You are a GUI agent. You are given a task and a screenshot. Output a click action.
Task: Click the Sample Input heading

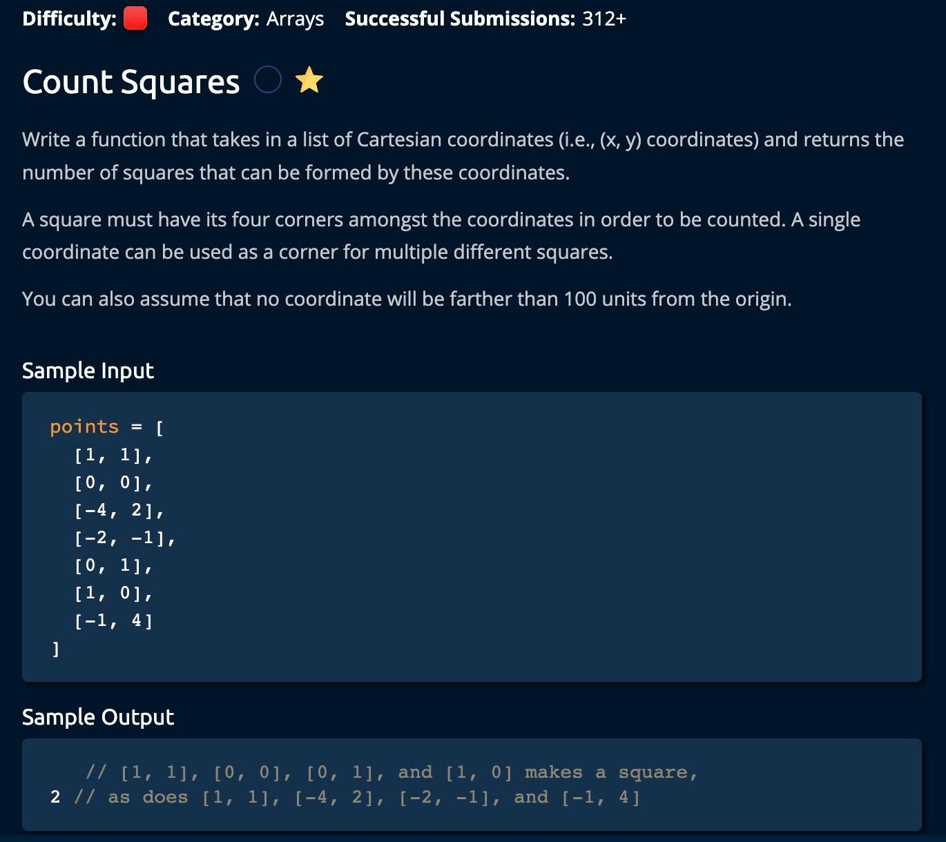pos(88,371)
